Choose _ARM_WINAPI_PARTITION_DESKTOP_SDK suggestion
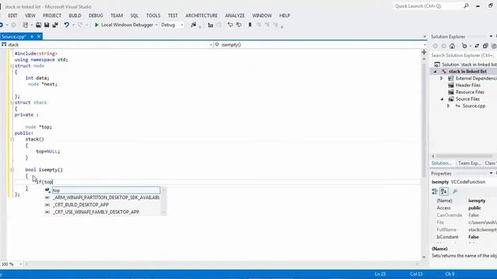Screen dimensions: 497x279 pos(106,198)
